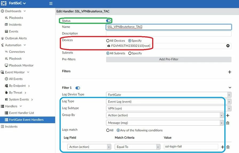Screen dimensions: 239x153
Task: Click the Events calendar icon
Action: 6,31
